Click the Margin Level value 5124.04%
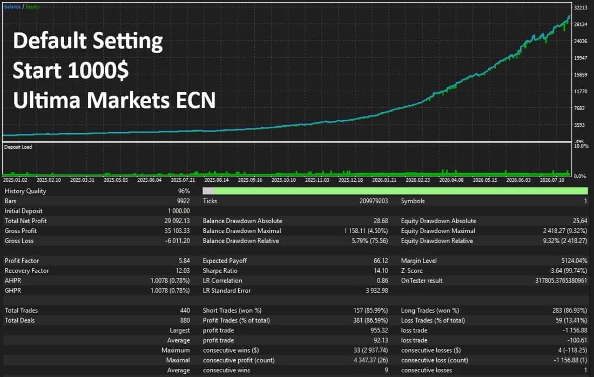 click(x=575, y=261)
